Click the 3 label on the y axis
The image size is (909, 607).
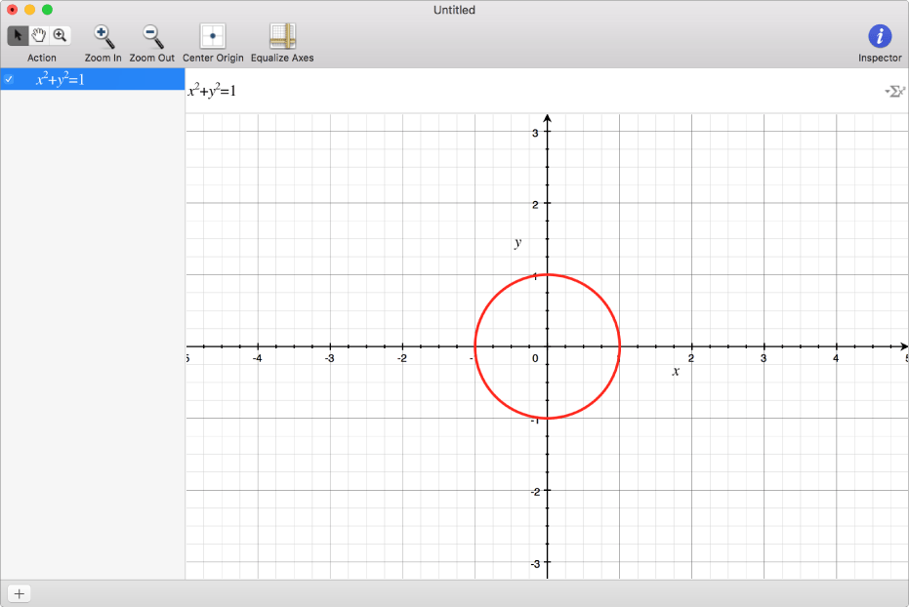(x=535, y=133)
